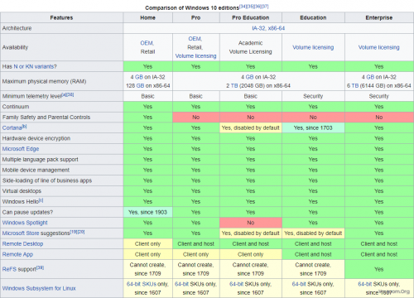Open the Microsoft Store link
This screenshot has width=414, height=298.
[x=21, y=233]
